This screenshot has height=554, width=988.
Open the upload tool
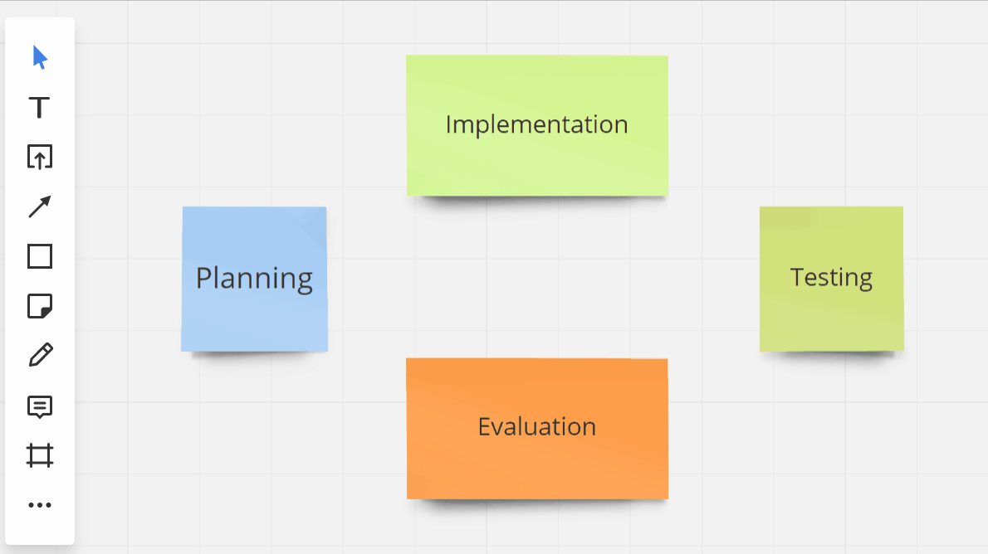(40, 157)
